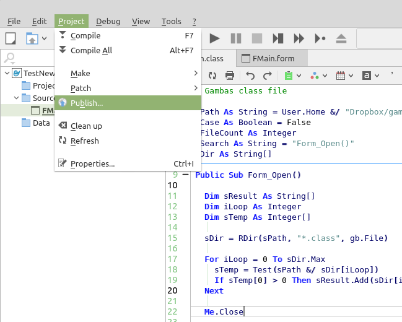Image resolution: width=402 pixels, height=322 pixels.
Task: Open the Debug menu
Action: point(108,21)
